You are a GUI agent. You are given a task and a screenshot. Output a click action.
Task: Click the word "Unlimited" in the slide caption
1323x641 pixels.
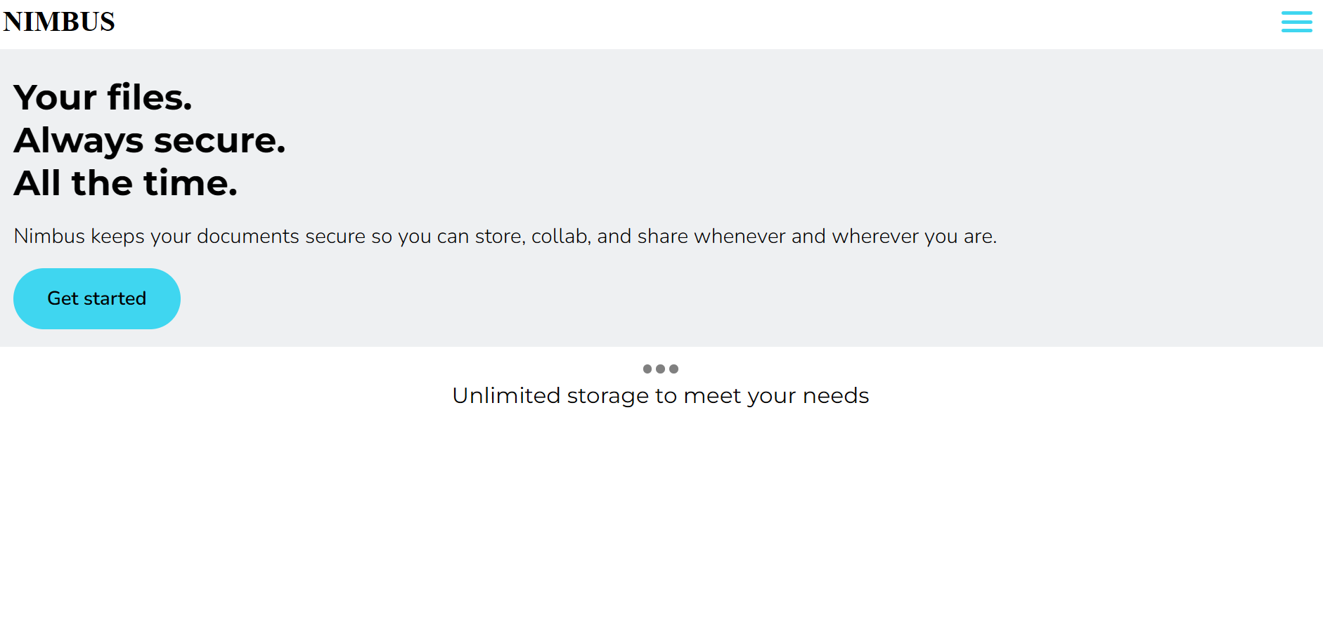click(x=506, y=396)
